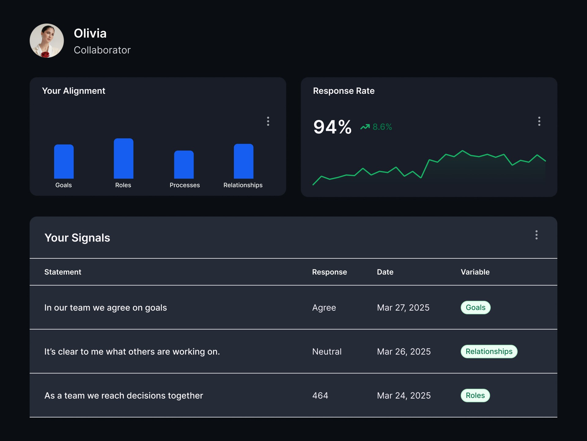Click Olivia's profile avatar
This screenshot has width=587, height=441.
(x=47, y=41)
